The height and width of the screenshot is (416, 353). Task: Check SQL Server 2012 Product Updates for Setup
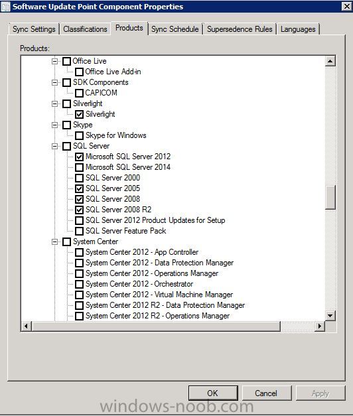point(79,220)
